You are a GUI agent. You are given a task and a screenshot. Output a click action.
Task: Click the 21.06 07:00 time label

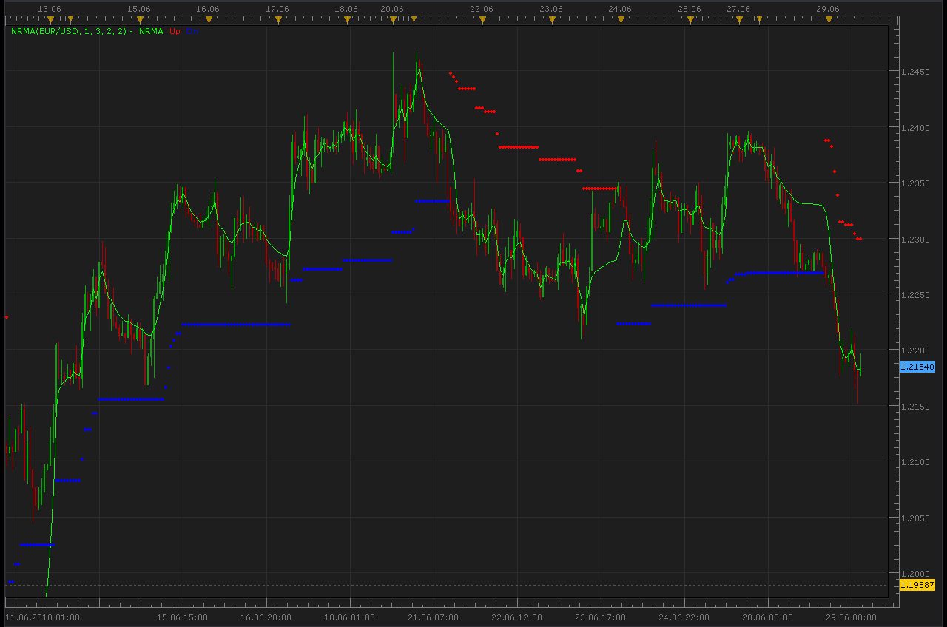[x=433, y=617]
